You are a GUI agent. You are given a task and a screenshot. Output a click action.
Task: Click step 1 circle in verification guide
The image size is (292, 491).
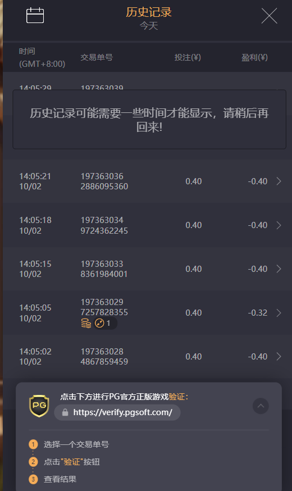pos(33,444)
